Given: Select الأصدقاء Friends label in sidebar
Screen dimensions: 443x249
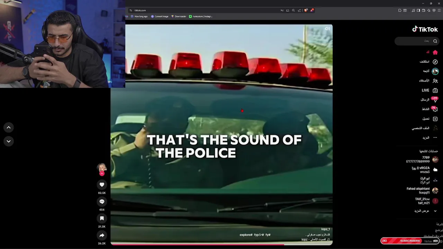Looking at the screenshot, I should click(x=424, y=81).
